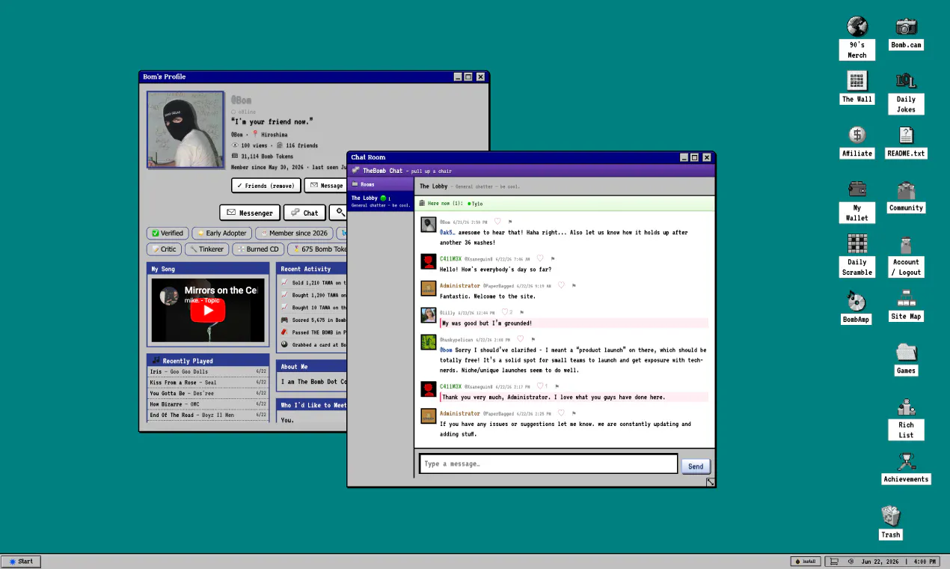The height and width of the screenshot is (569, 950).
Task: Click the Chat button on Bom's profile
Action: 304,213
